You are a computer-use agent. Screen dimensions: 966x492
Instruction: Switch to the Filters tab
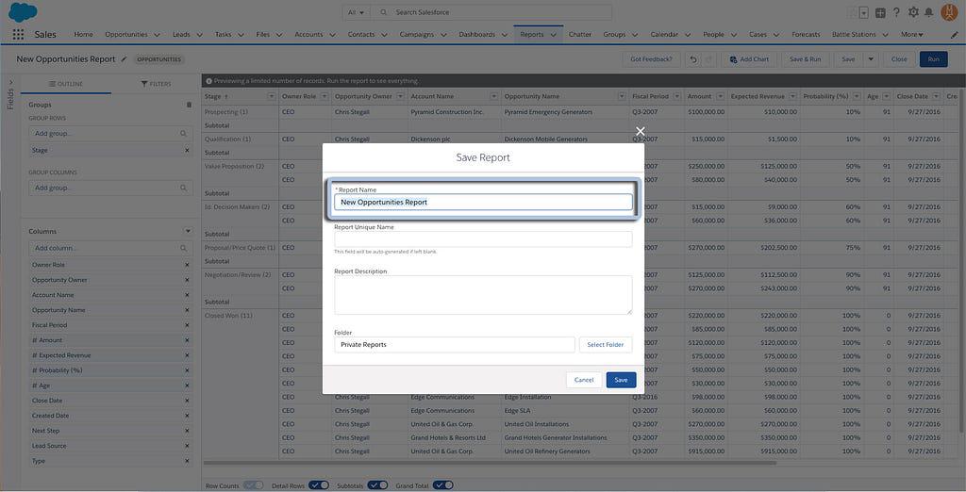(x=156, y=84)
